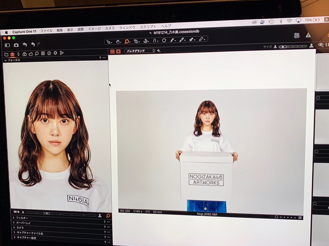Screen dimensions: 329x246
Task: Select the Spot Removal circle tool
Action: click(x=164, y=40)
